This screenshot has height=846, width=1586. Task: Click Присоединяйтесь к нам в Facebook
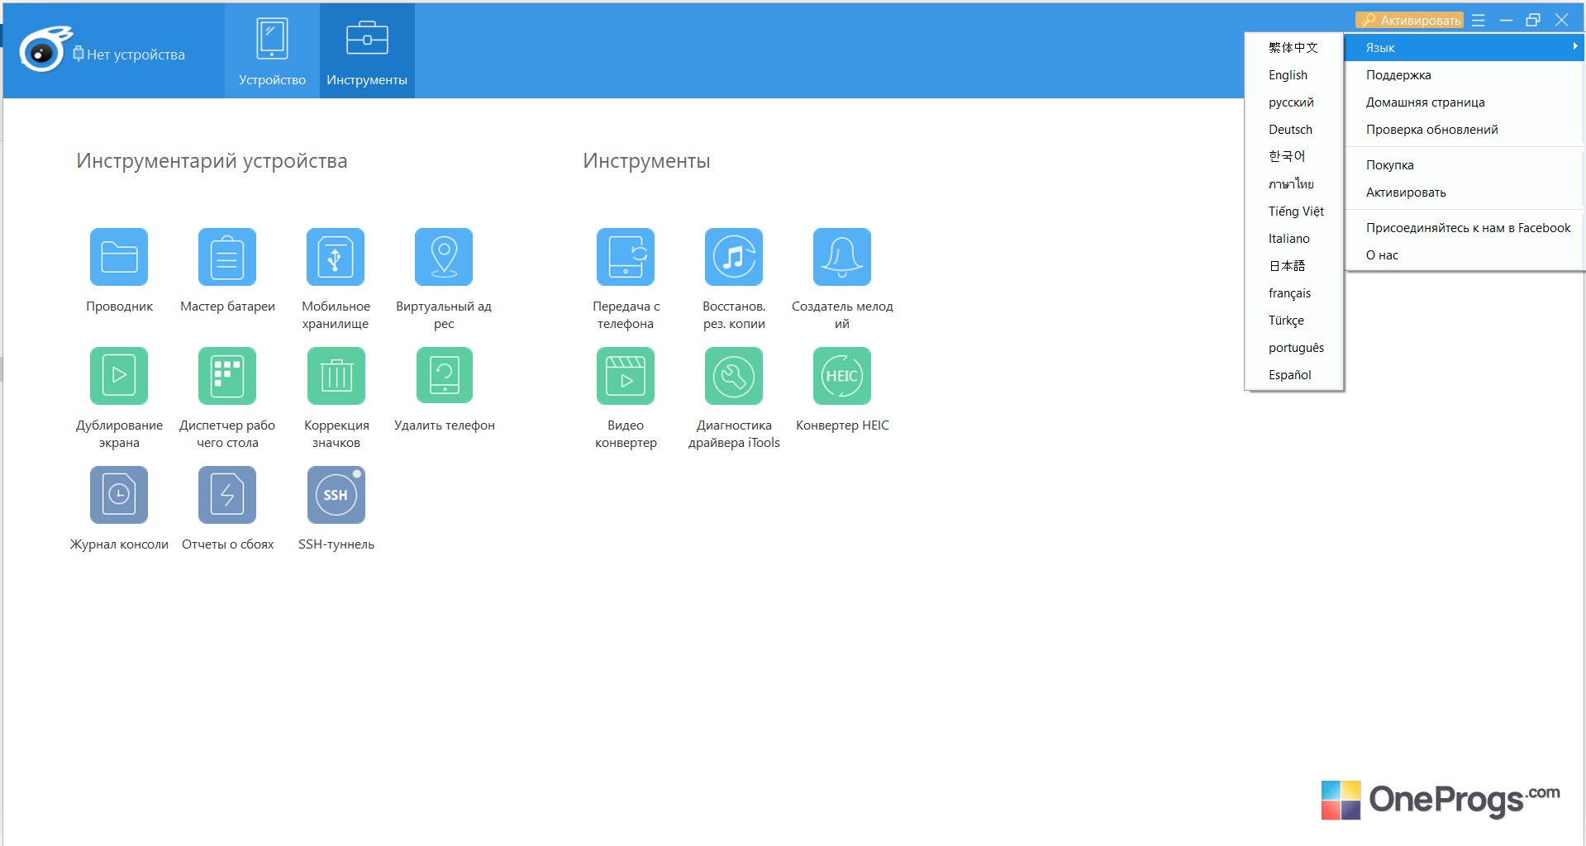coord(1465,228)
